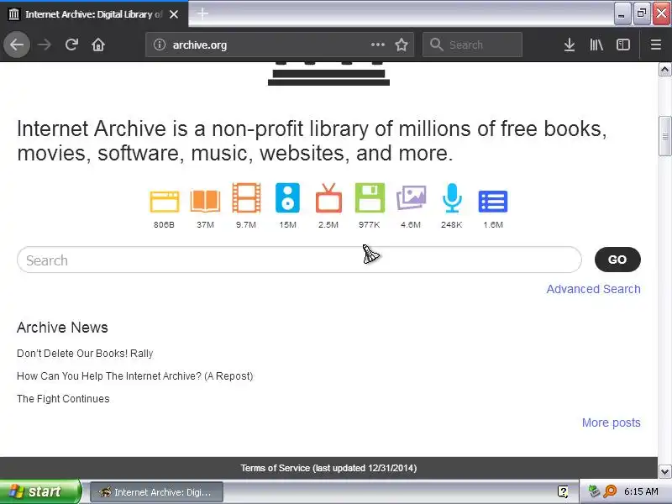This screenshot has width=672, height=504.
Task: Click the vertical scrollbar thumb
Action: pyautogui.click(x=664, y=136)
